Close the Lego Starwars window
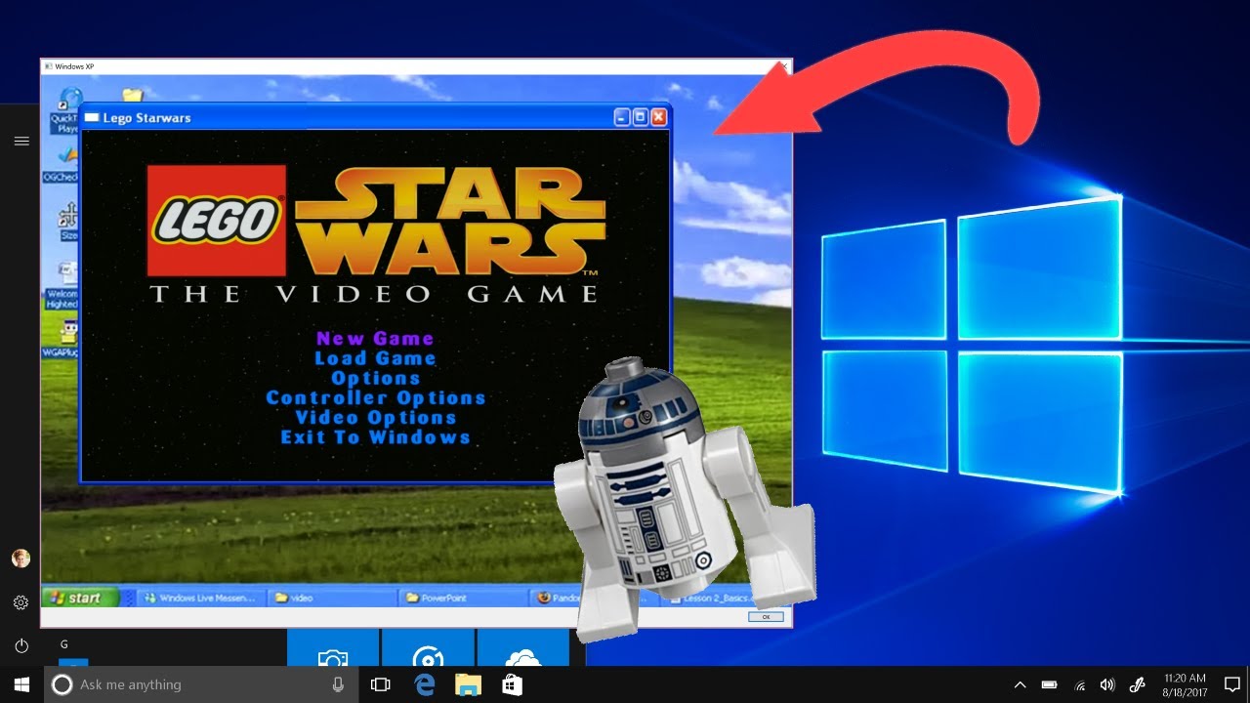The height and width of the screenshot is (703, 1250). (659, 117)
